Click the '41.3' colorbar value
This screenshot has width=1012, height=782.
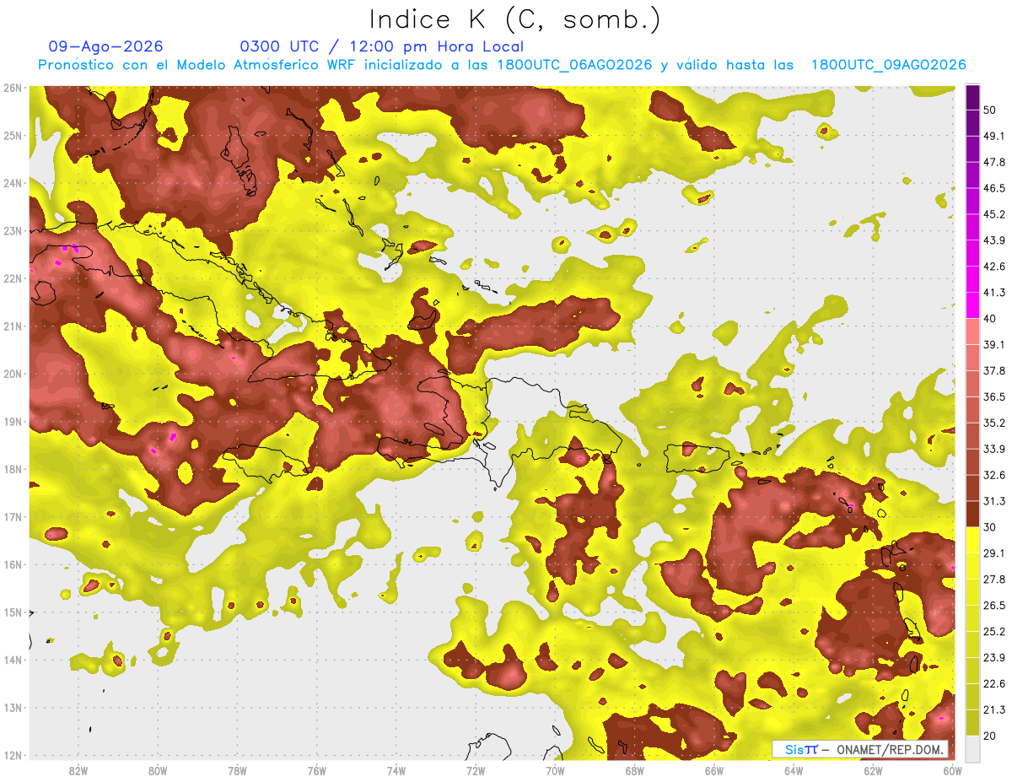pyautogui.click(x=994, y=293)
